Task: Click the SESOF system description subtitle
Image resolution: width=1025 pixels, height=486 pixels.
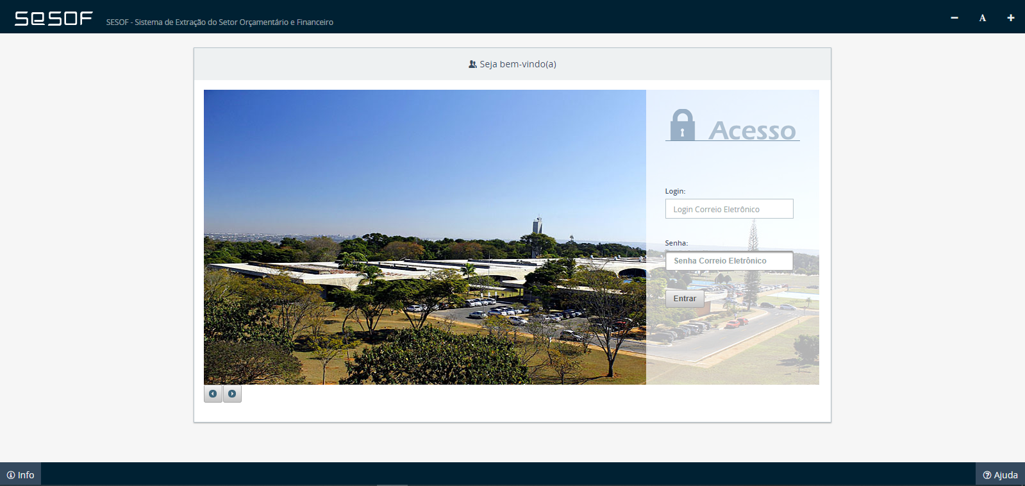Action: [220, 22]
